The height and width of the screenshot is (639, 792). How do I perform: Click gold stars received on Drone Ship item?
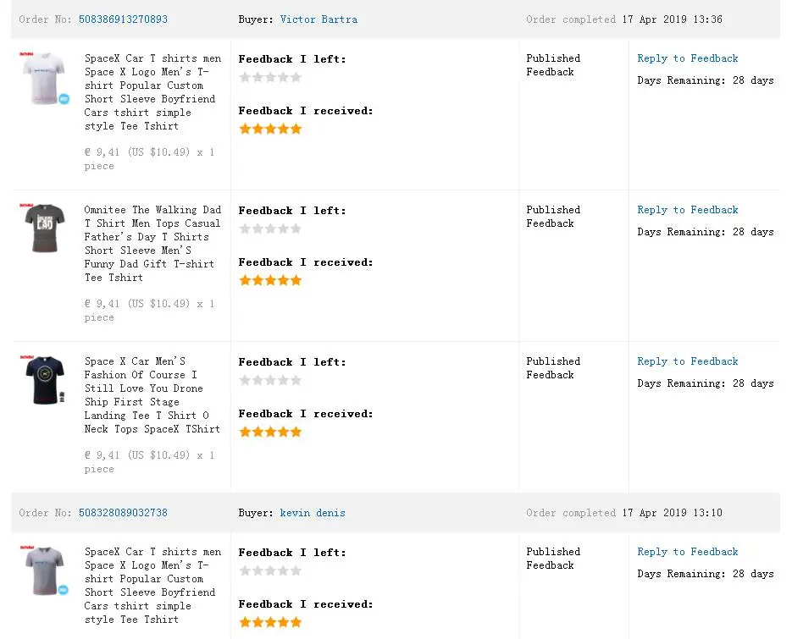click(x=270, y=432)
